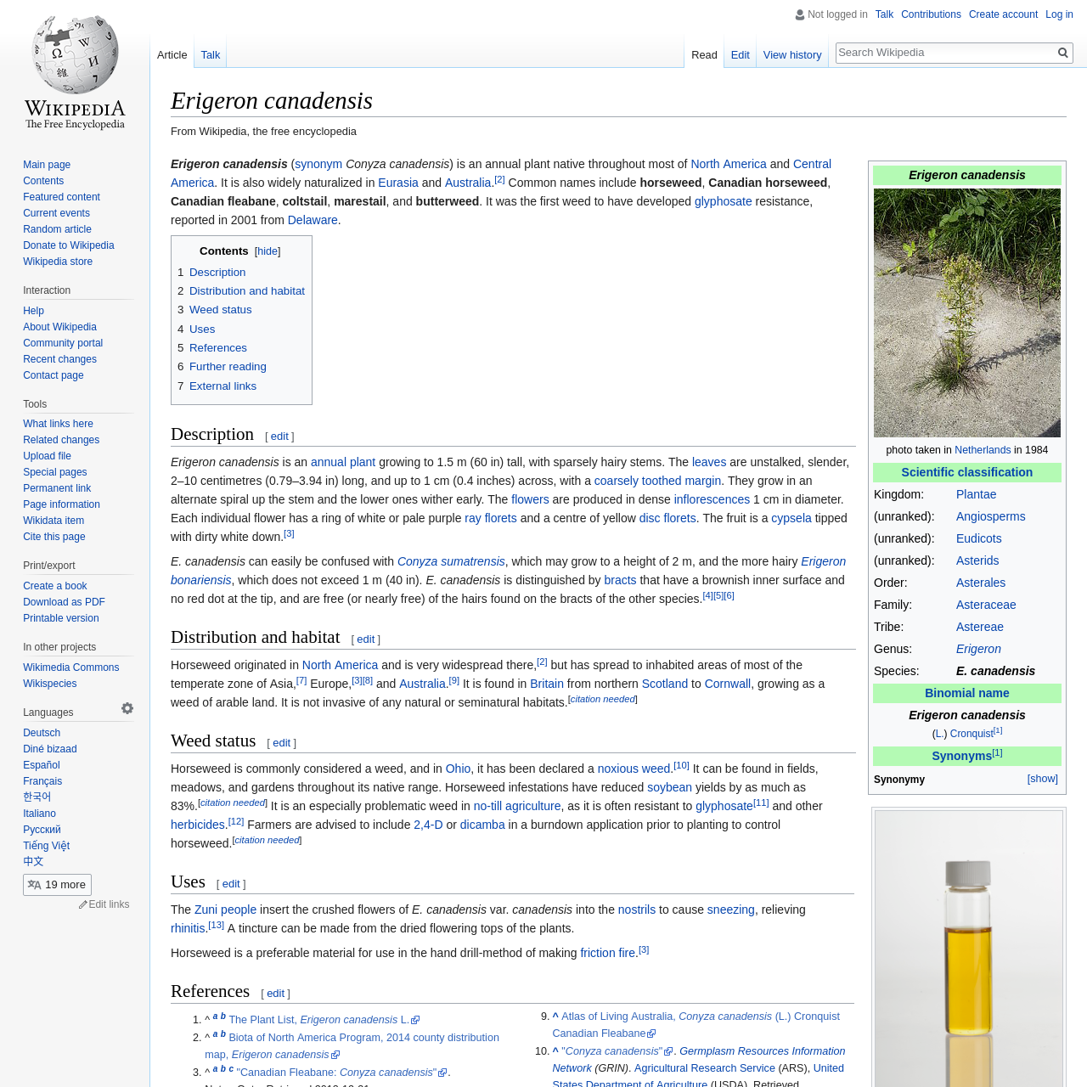Open What links here tool
The image size is (1087, 1087).
pyautogui.click(x=58, y=424)
